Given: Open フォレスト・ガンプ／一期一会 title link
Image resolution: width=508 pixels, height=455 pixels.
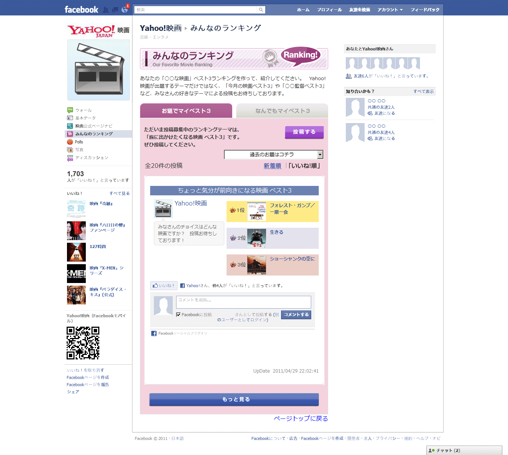Looking at the screenshot, I should (x=292, y=209).
